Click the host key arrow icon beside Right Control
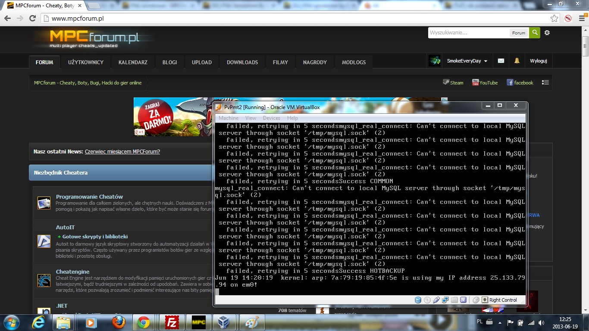This screenshot has width=589, height=331. pyautogui.click(x=485, y=300)
